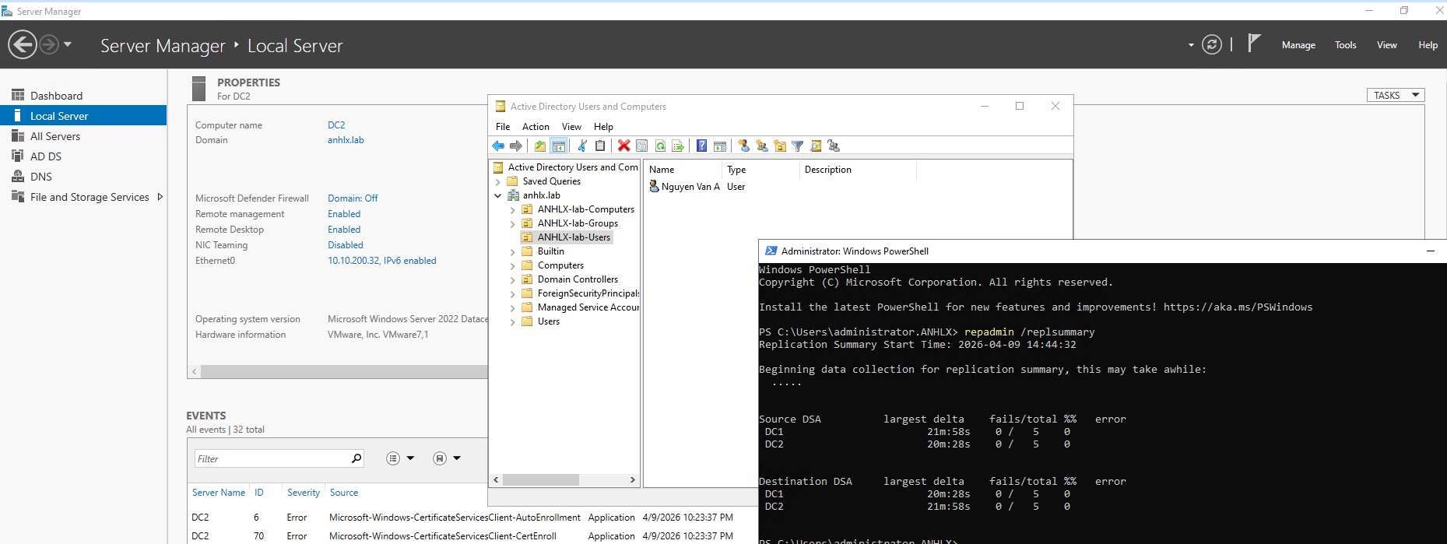Click the Back arrow in ADUC toolbar
1447x544 pixels.
point(498,146)
